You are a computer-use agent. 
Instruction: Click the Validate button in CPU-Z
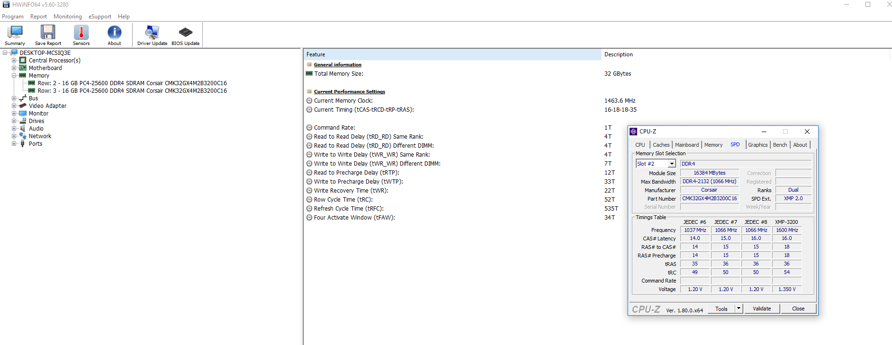coord(762,309)
